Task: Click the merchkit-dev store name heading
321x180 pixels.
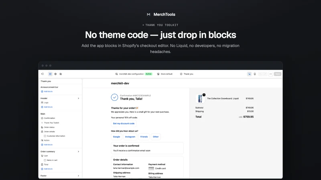Action: click(120, 83)
